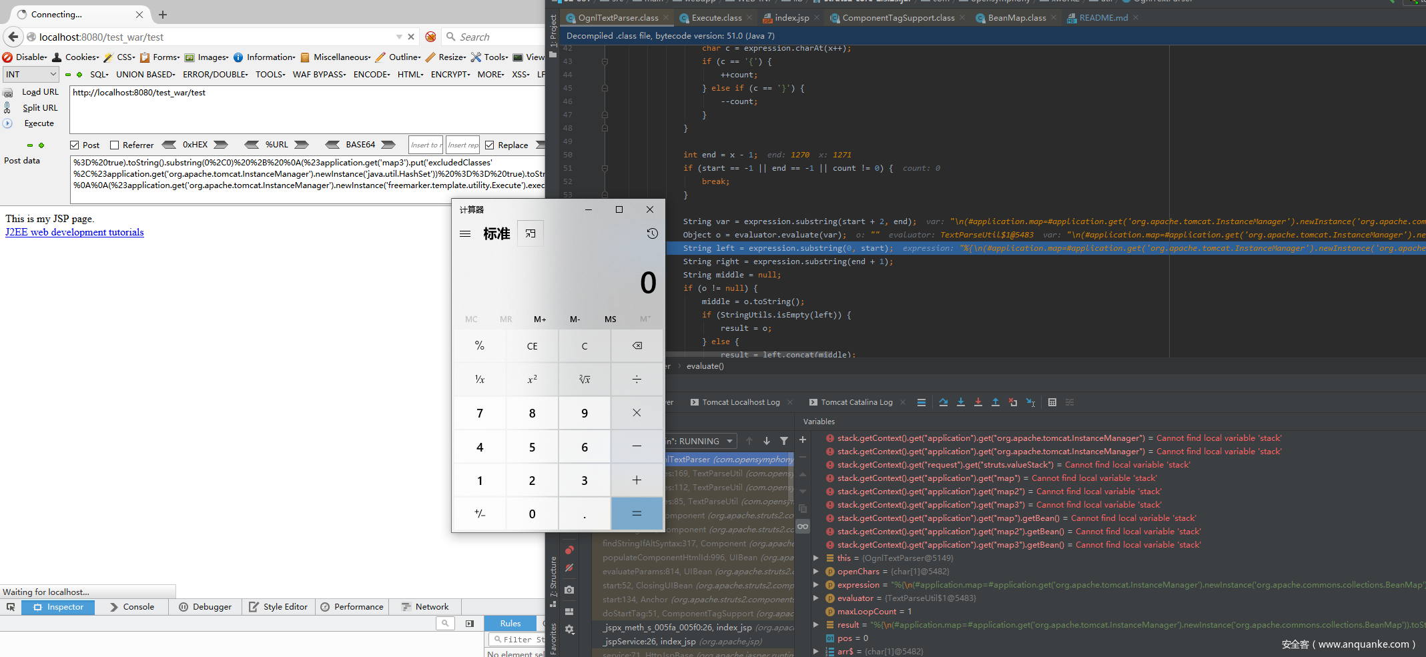The width and height of the screenshot is (1426, 657).
Task: Switch to Console devtools tab
Action: point(132,607)
